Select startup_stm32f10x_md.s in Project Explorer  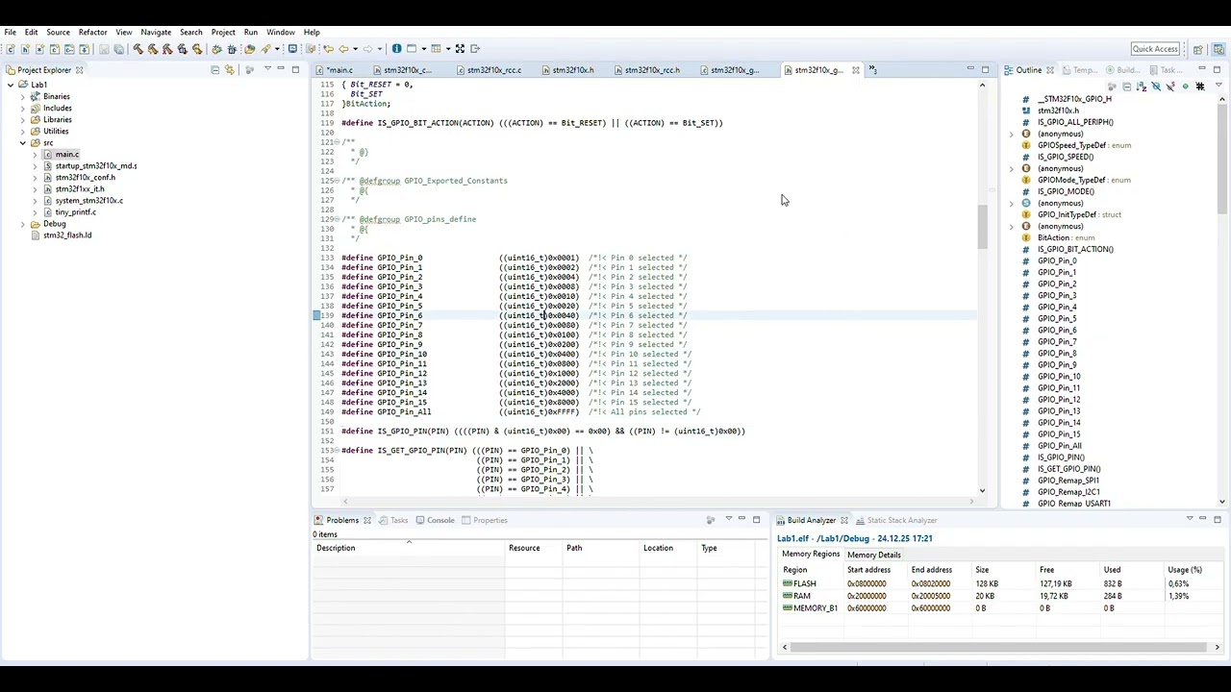tap(95, 166)
